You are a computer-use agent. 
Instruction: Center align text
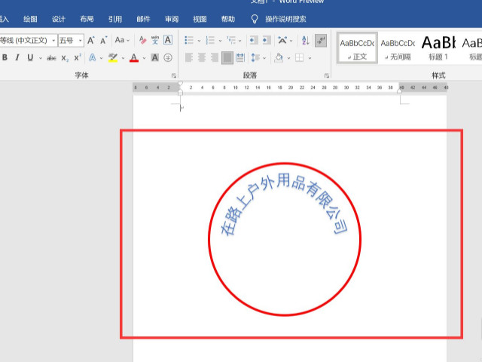tap(202, 57)
